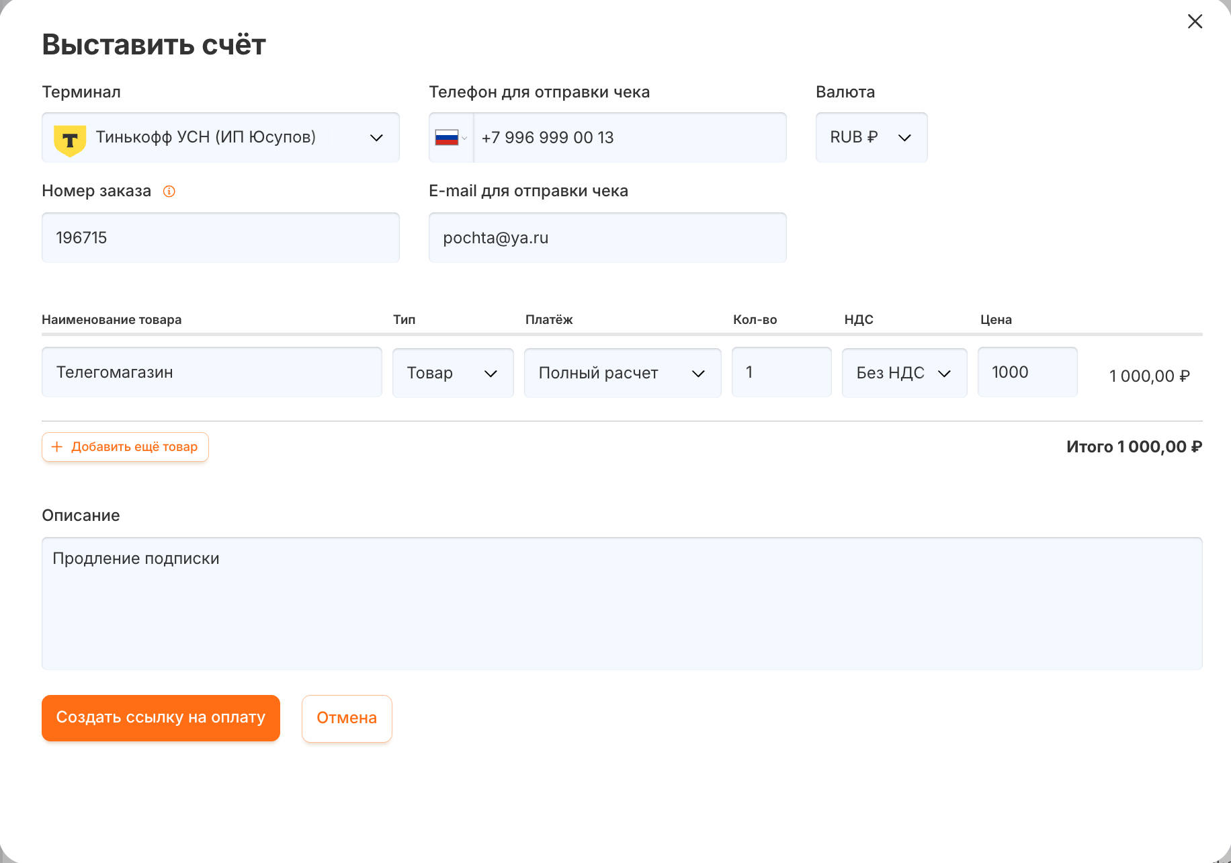
Task: Click the Цена column header
Action: (x=996, y=320)
